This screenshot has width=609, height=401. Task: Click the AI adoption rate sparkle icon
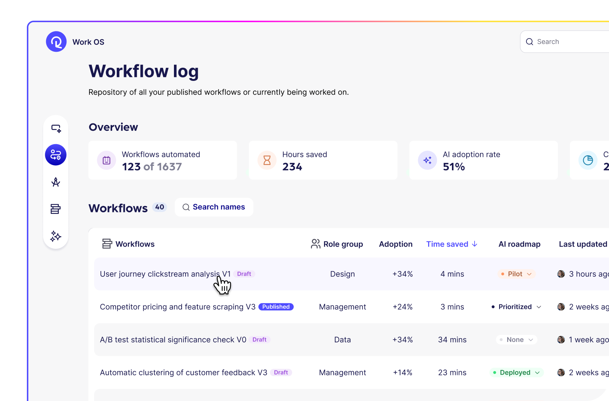pyautogui.click(x=427, y=160)
